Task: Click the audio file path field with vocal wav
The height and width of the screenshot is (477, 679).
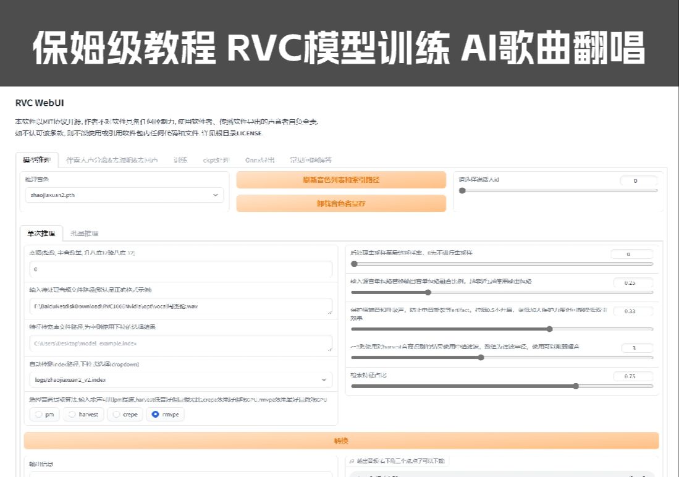Action: click(x=180, y=306)
